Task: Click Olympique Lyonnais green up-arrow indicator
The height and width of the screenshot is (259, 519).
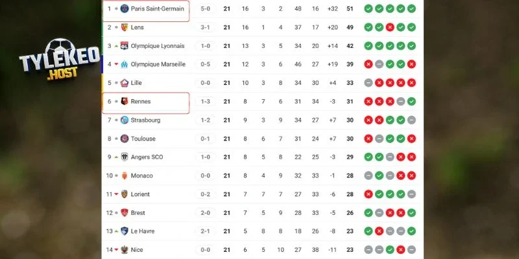Action: tap(116, 46)
